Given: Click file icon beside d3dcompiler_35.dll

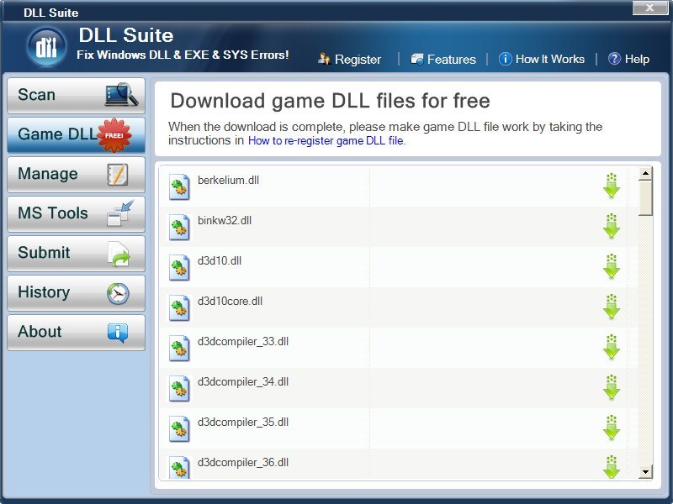Looking at the screenshot, I should [179, 428].
